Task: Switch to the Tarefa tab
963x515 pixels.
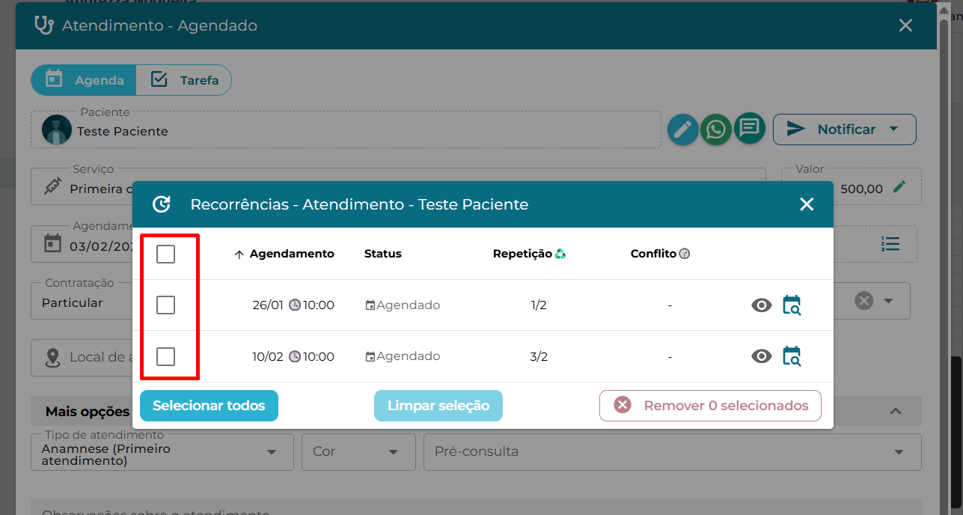Action: [184, 80]
